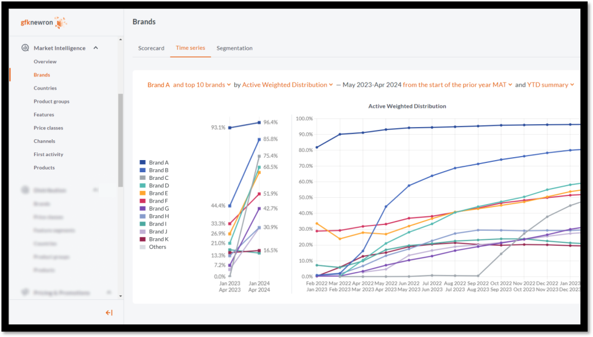The width and height of the screenshot is (593, 337).
Task: Go to Product groups in the sidebar
Action: [52, 101]
